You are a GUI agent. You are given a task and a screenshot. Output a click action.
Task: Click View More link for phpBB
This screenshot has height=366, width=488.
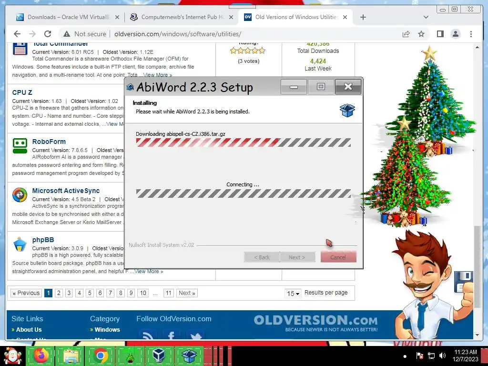coord(149,271)
